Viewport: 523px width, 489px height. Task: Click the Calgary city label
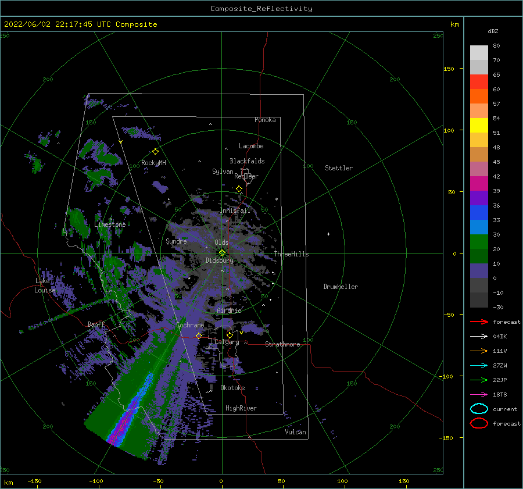(x=227, y=342)
